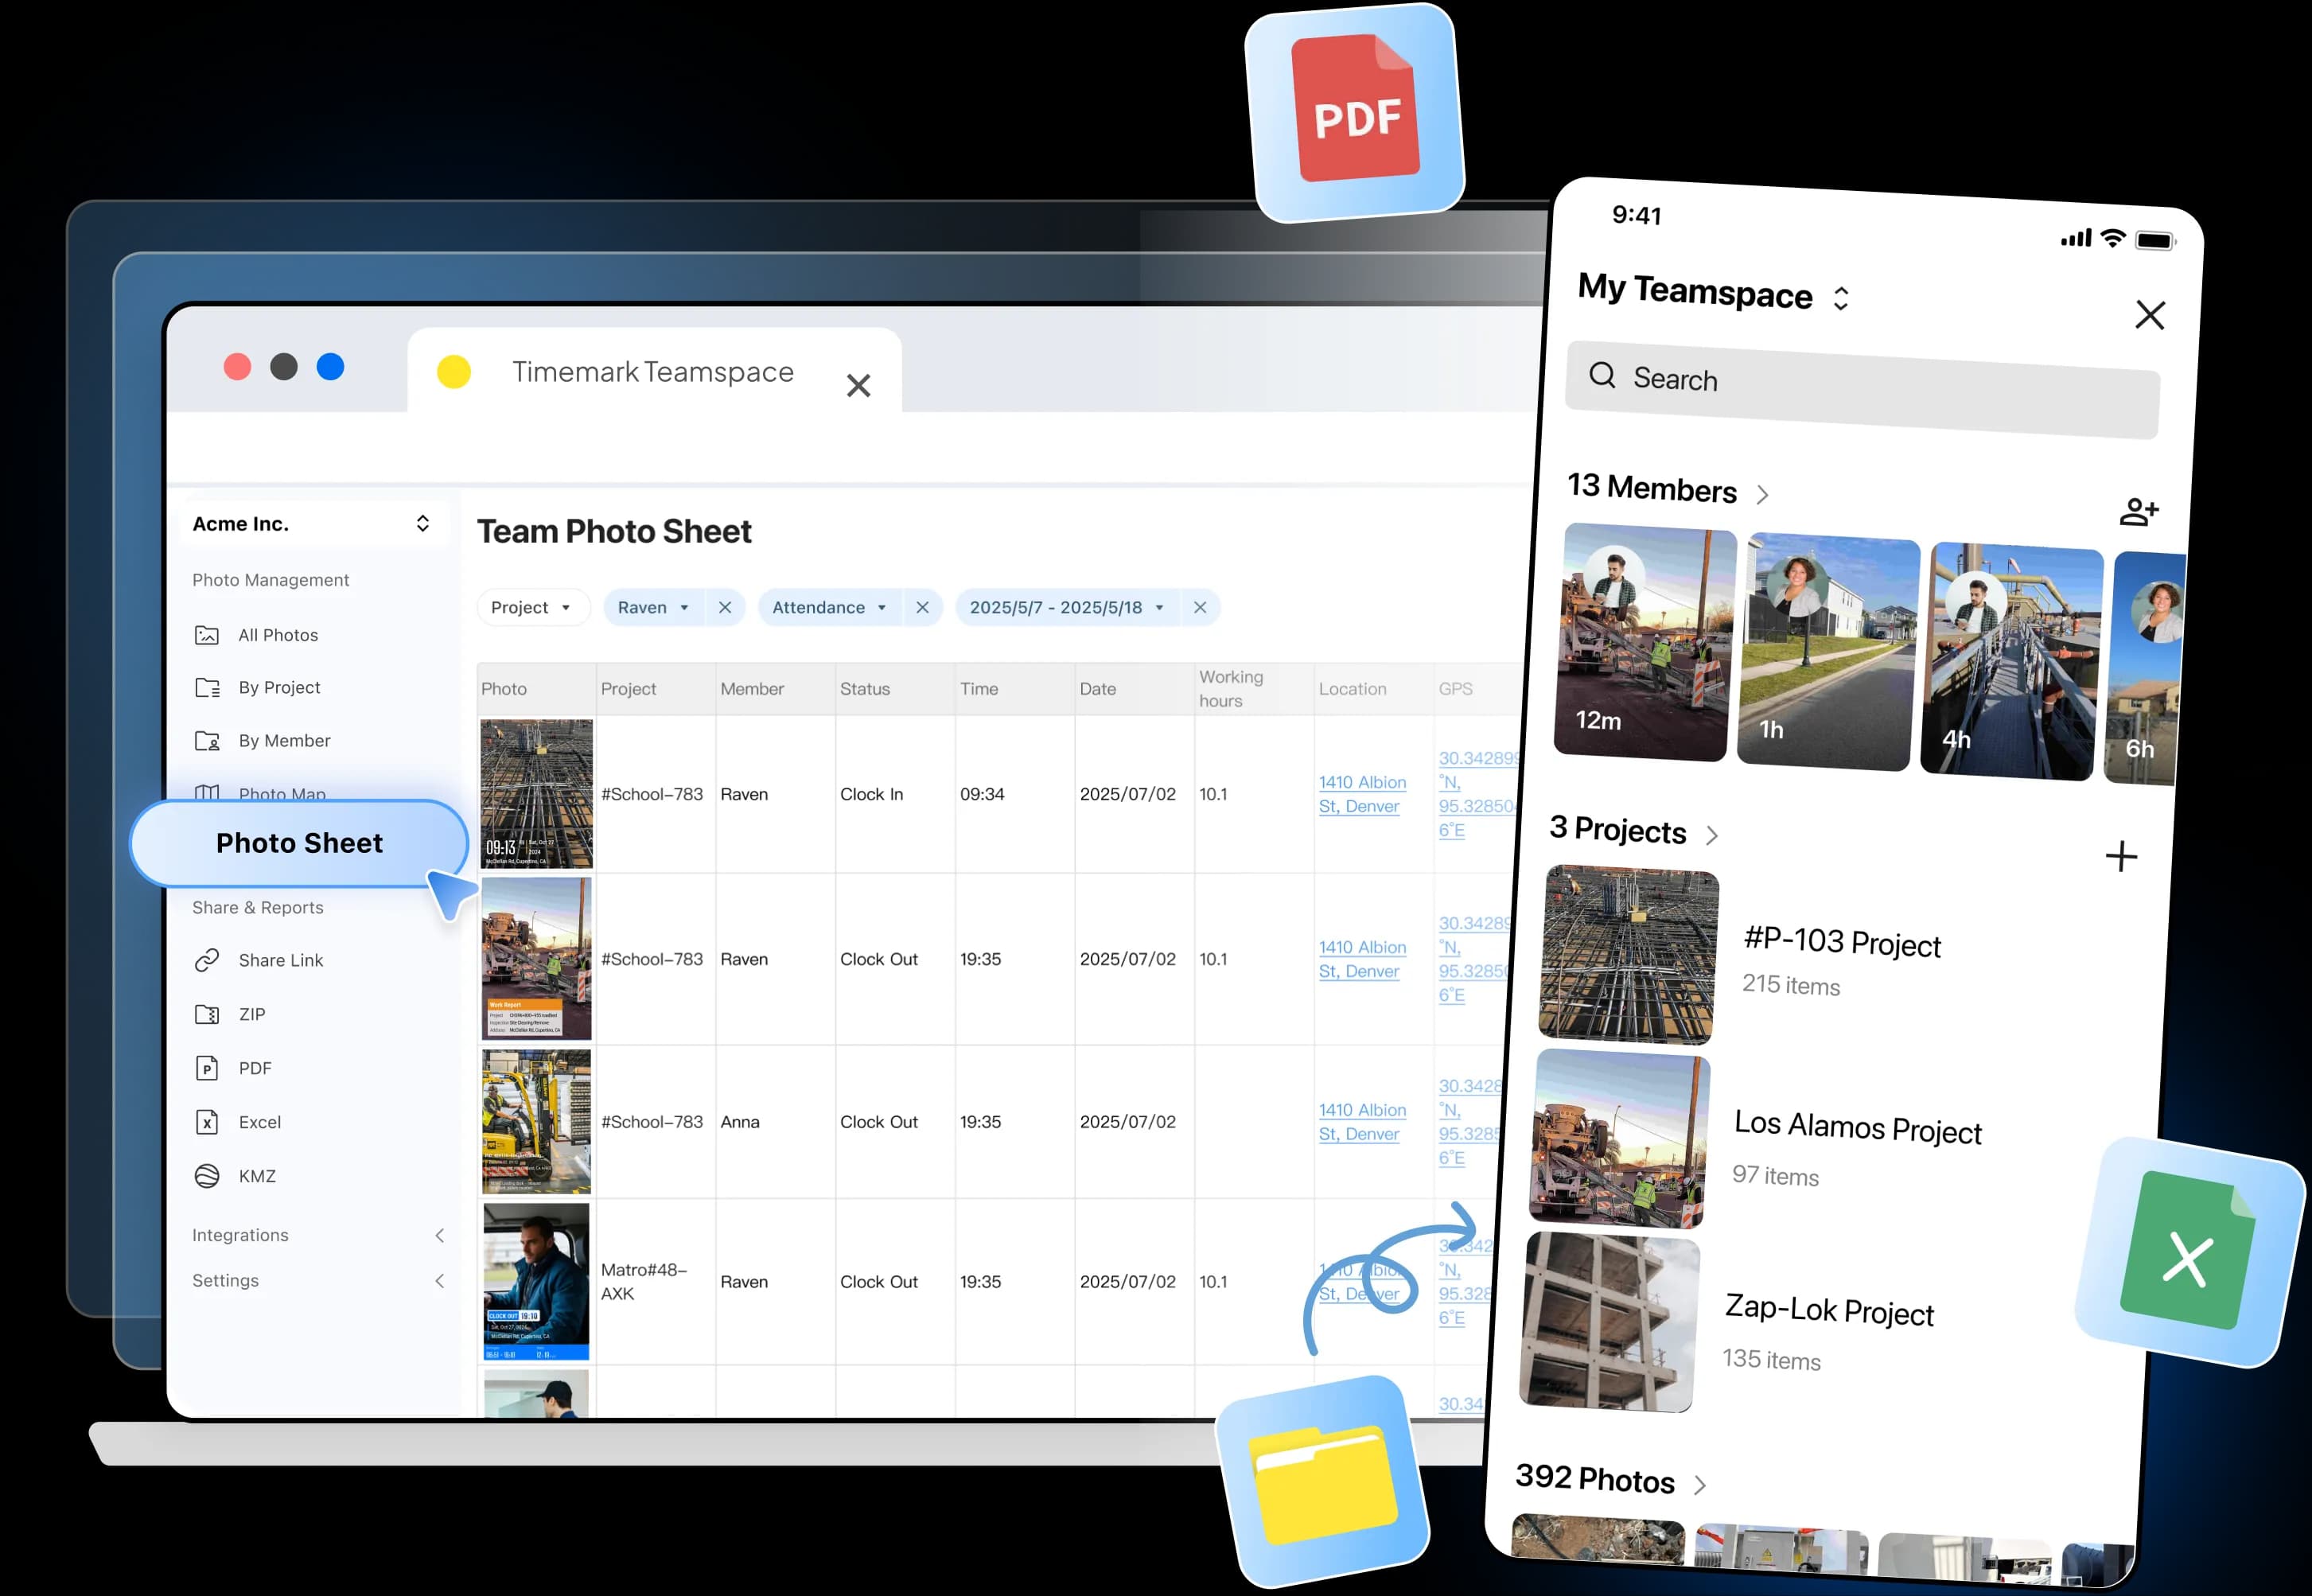Close the My Teamspace mobile panel
Image resolution: width=2312 pixels, height=1596 pixels.
tap(2150, 315)
